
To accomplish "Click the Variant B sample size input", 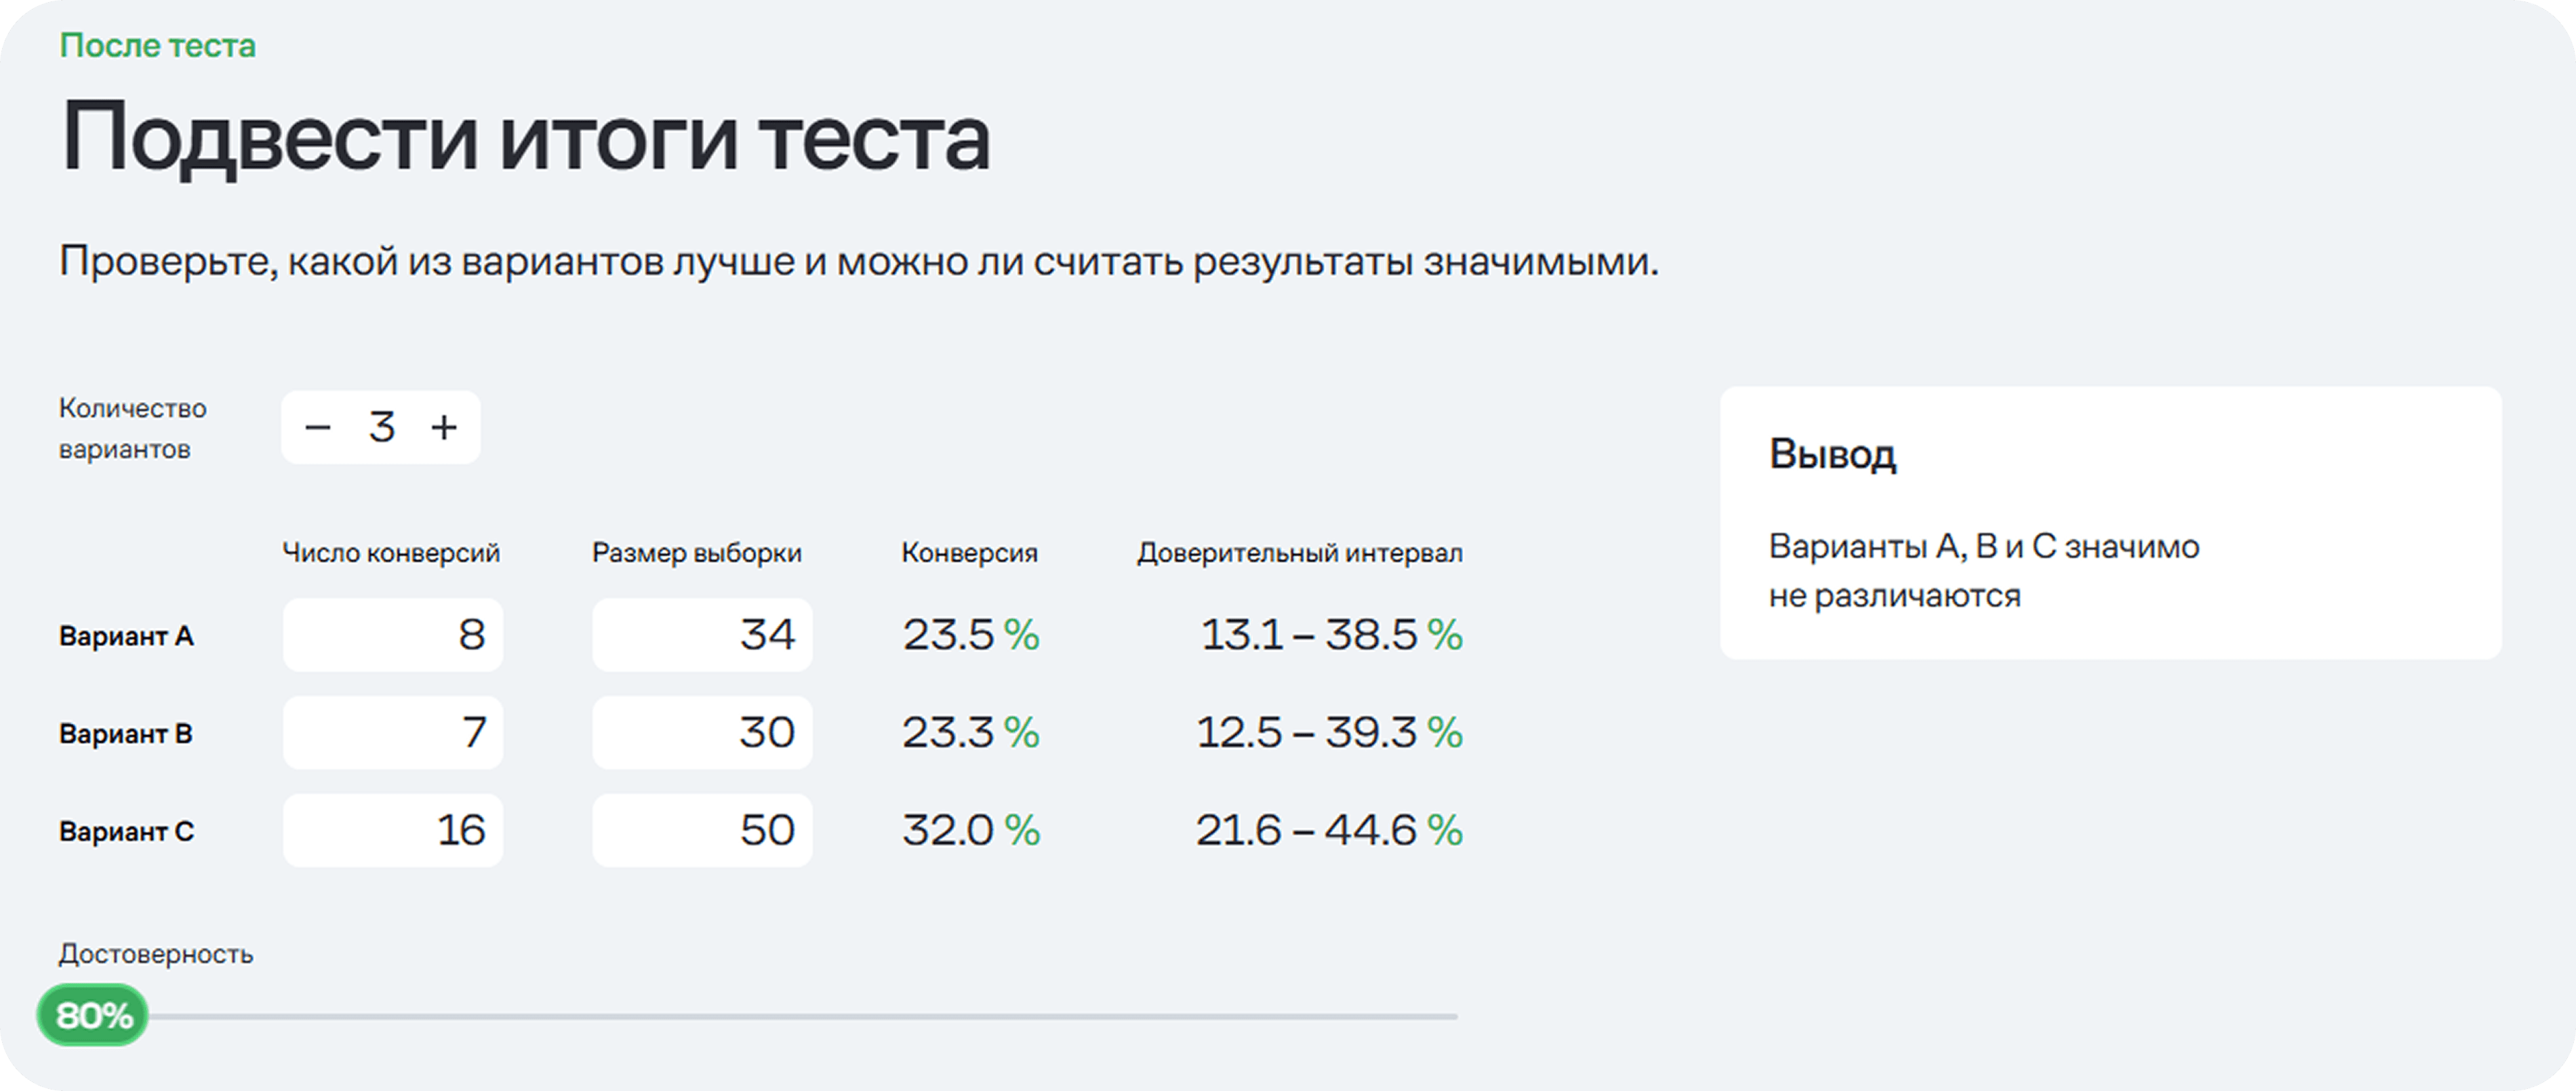I will tap(702, 733).
